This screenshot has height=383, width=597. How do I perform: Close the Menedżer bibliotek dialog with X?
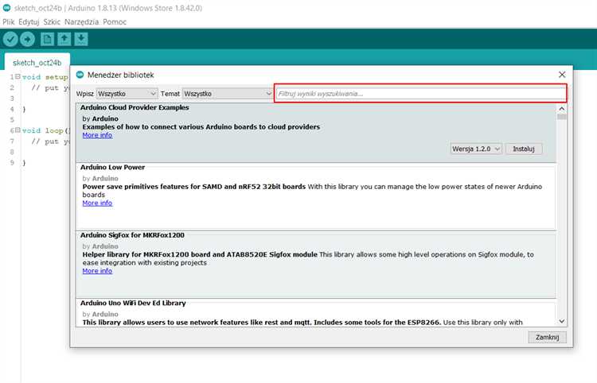(562, 75)
